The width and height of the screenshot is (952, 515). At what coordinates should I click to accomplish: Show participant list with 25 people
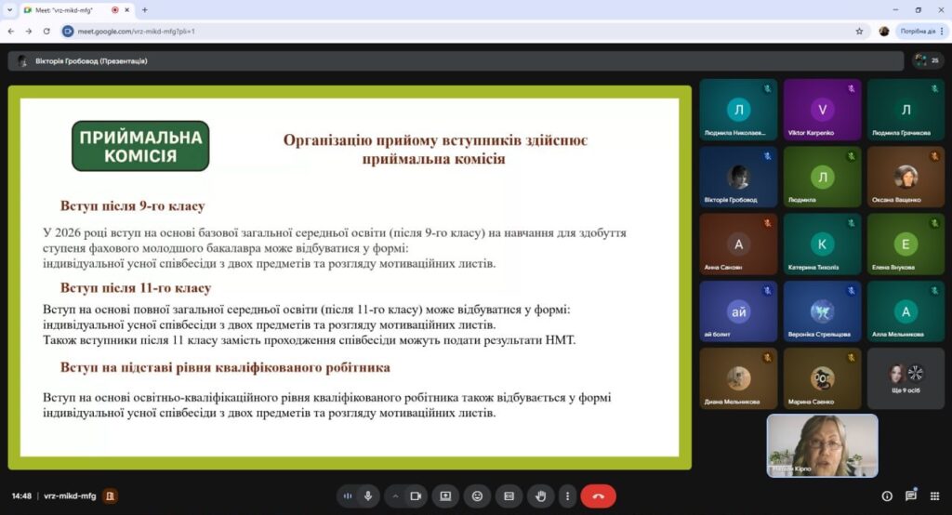pyautogui.click(x=927, y=60)
